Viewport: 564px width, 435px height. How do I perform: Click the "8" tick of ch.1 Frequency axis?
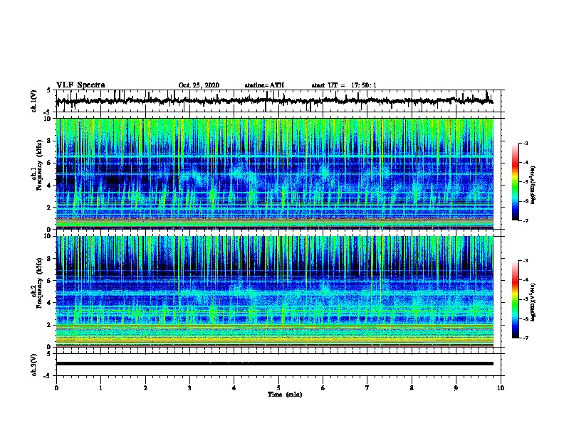coord(50,141)
